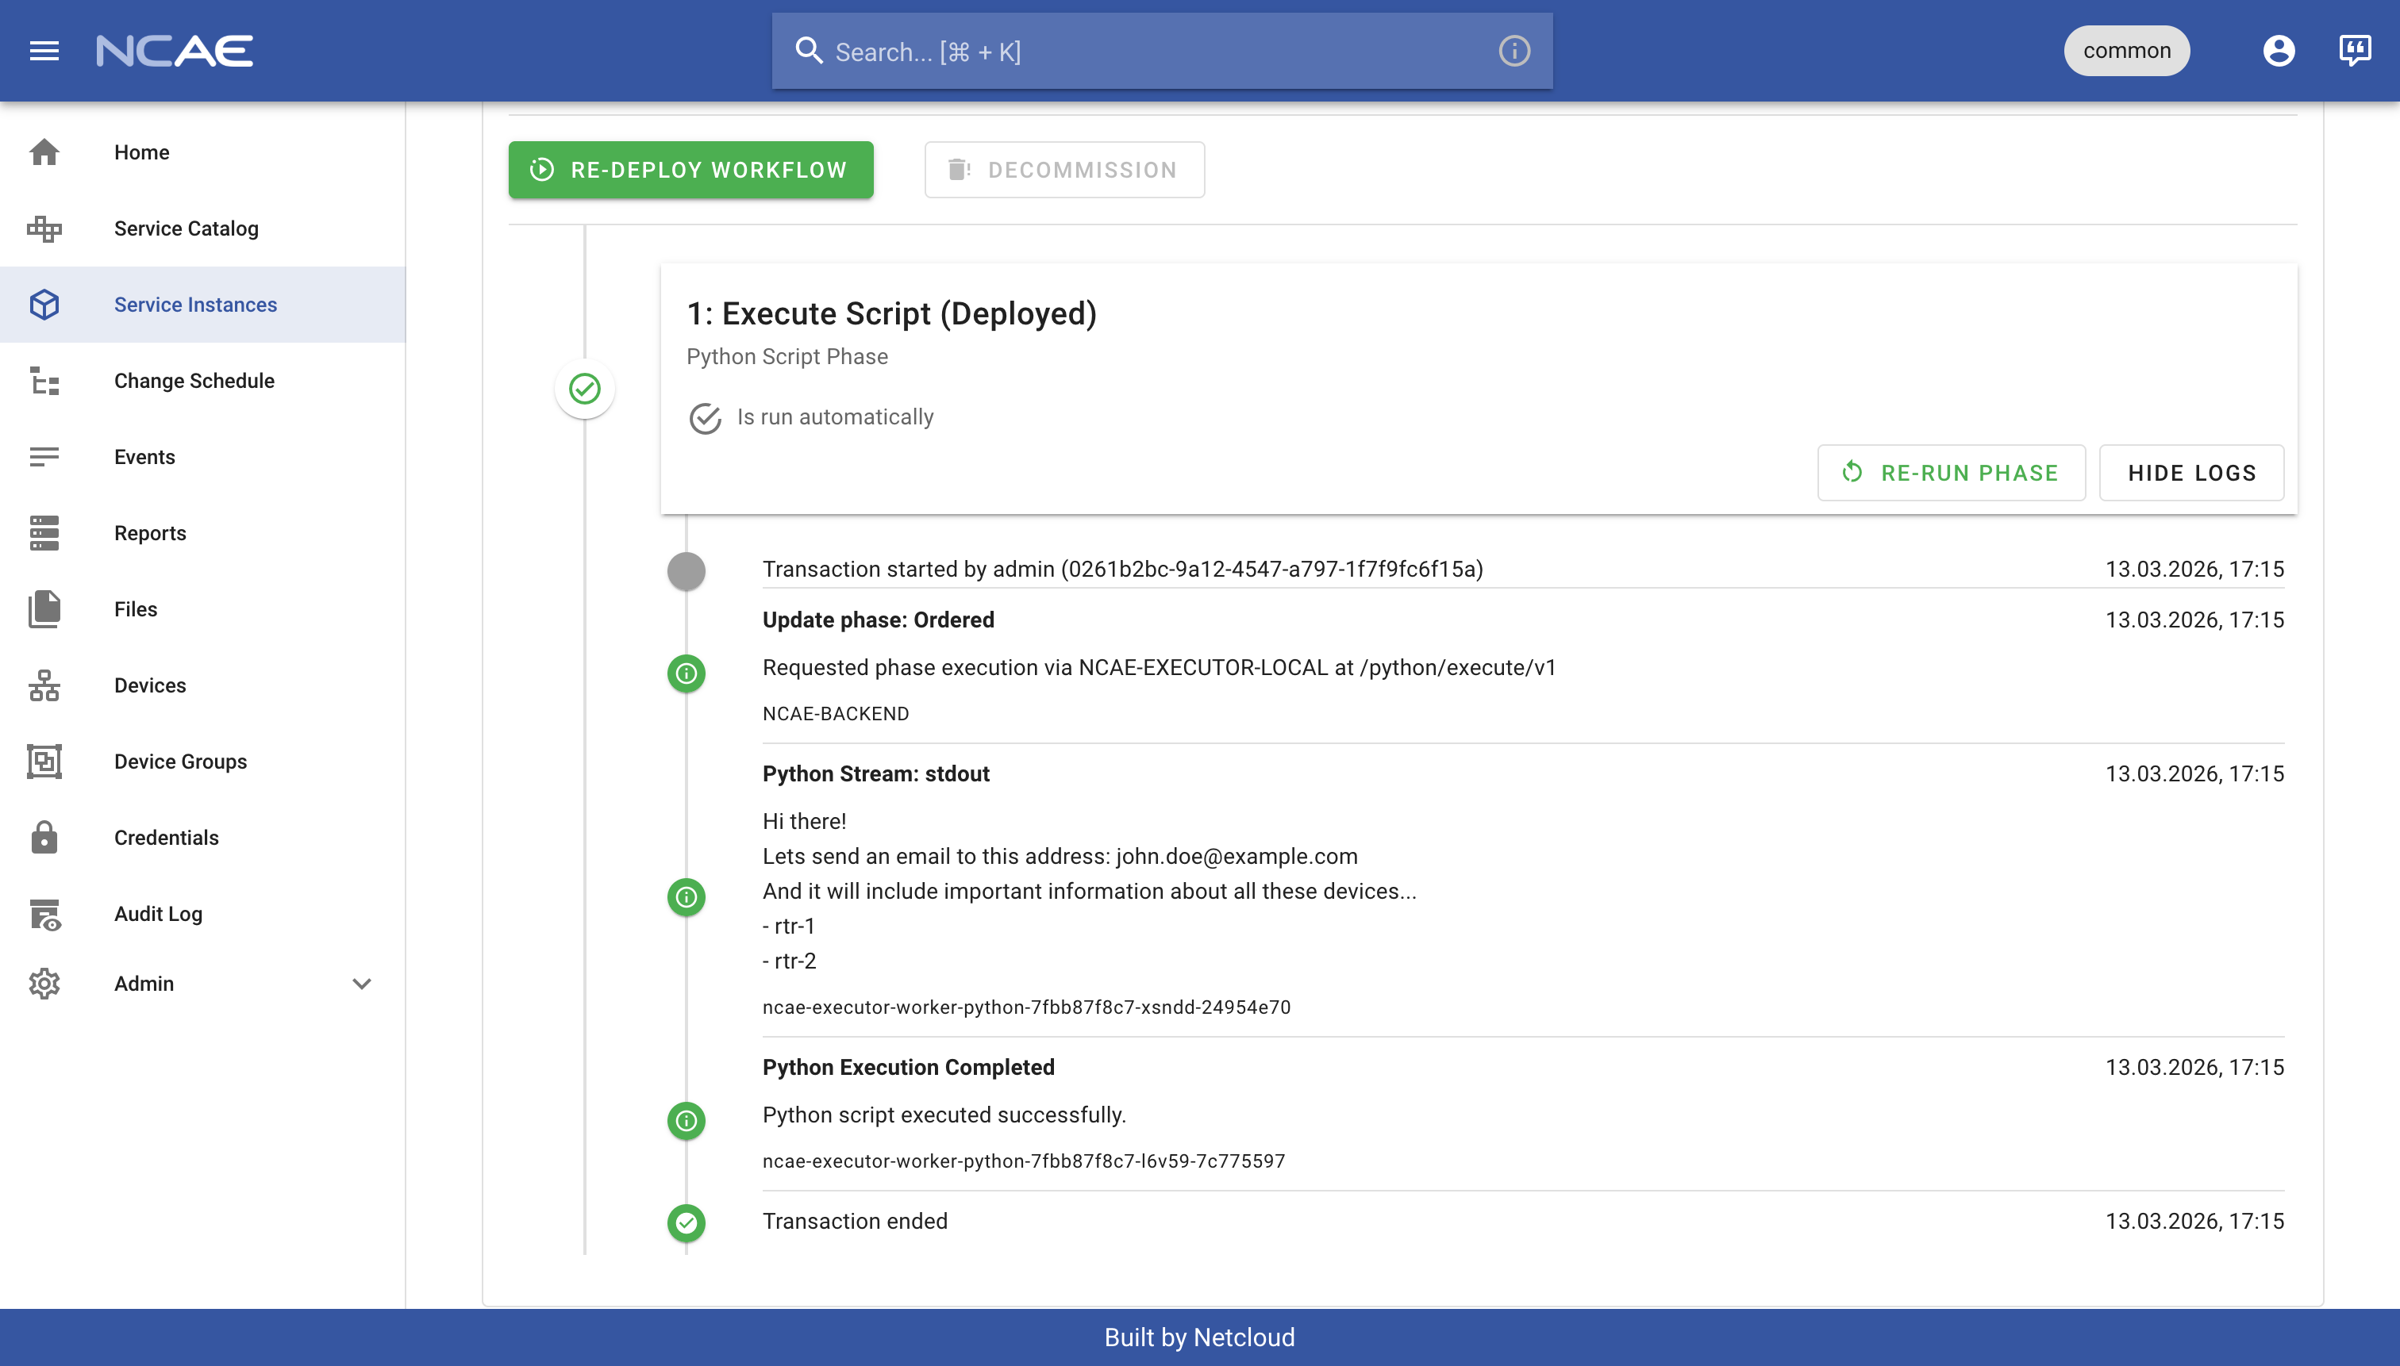
Task: Open the user account icon
Action: pos(2278,51)
